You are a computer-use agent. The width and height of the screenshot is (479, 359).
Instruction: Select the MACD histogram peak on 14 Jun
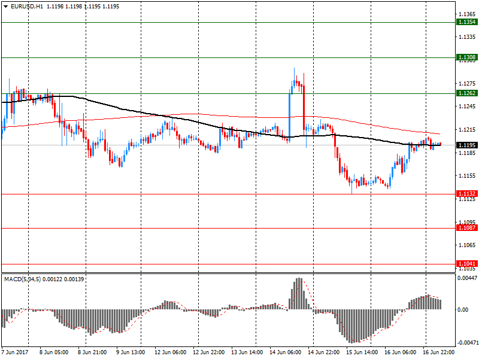pos(299,293)
